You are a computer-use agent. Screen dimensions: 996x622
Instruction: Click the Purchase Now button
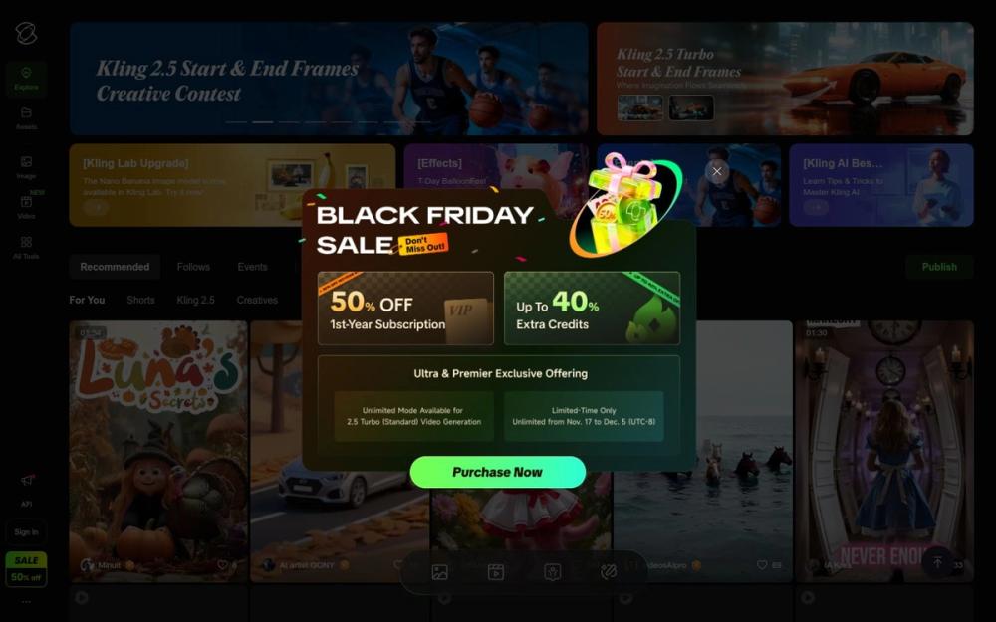click(x=497, y=472)
